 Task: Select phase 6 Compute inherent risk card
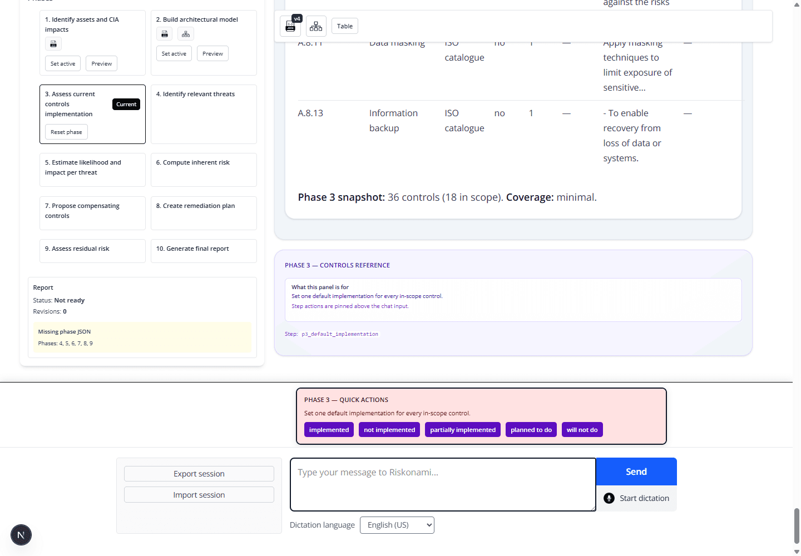204,170
